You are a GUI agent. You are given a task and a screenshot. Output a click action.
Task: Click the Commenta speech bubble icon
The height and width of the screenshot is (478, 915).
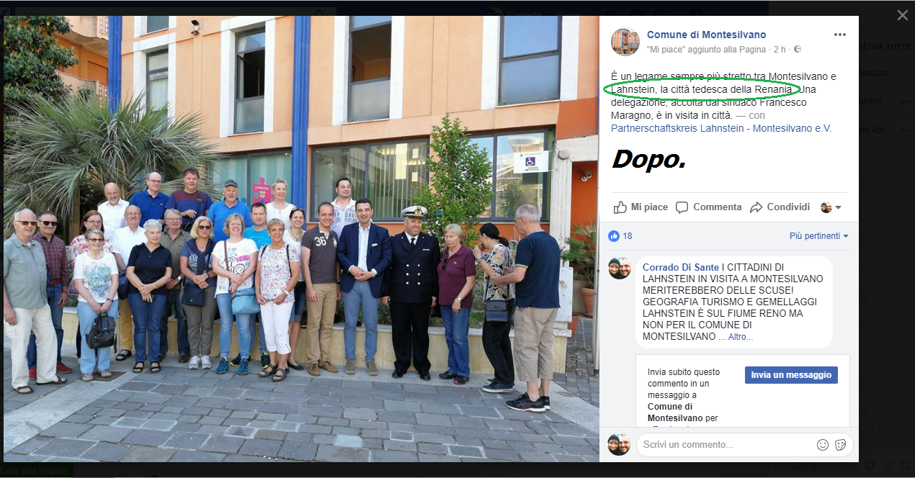coord(682,207)
